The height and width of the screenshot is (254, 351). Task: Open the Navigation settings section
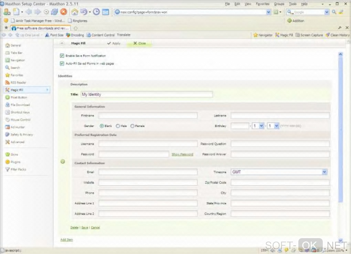(x=15, y=60)
